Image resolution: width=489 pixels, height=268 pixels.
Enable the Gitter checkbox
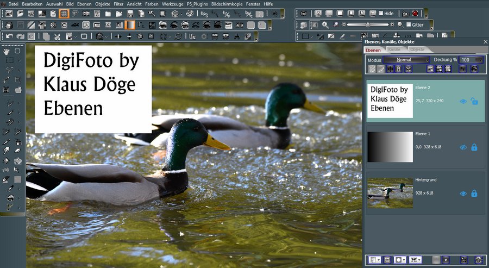click(x=408, y=25)
